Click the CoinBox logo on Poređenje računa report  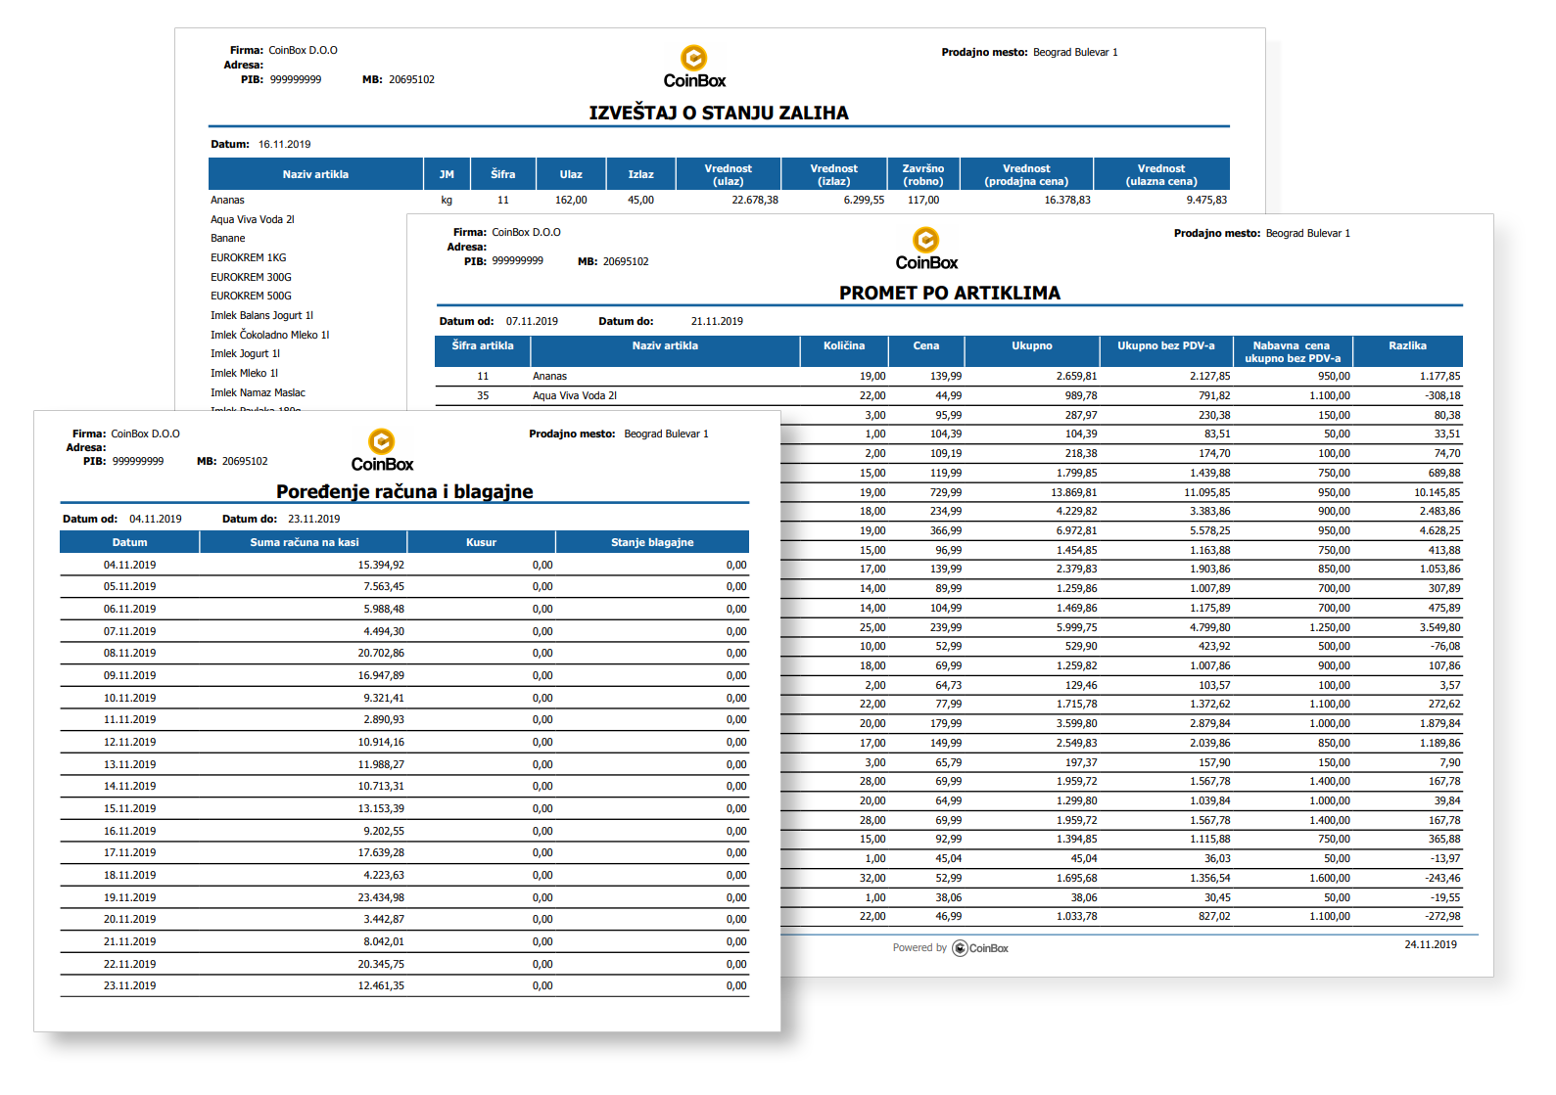382,450
